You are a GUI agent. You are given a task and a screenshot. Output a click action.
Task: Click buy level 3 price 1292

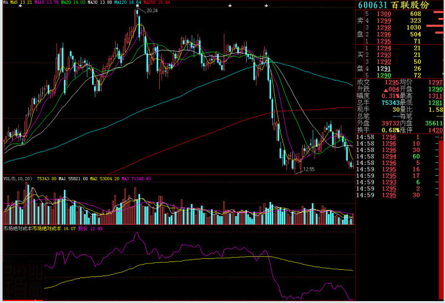pyautogui.click(x=384, y=61)
